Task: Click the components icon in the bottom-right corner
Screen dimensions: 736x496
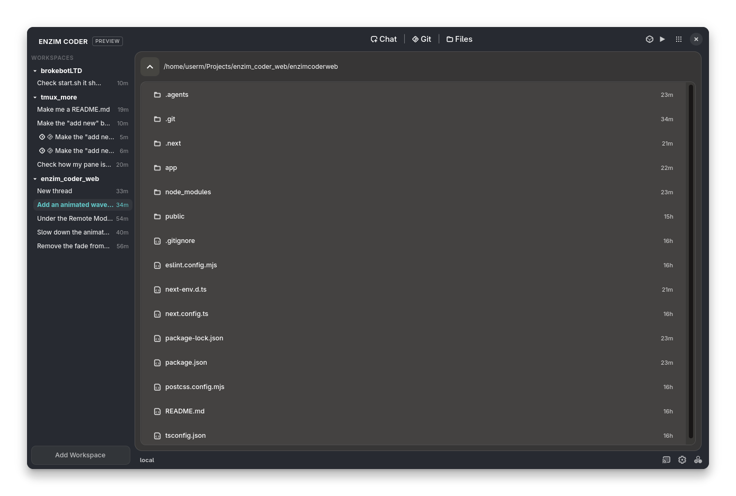Action: [698, 459]
